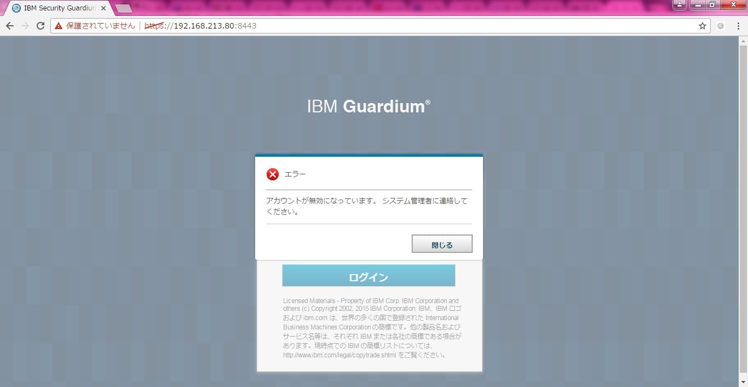Click the http://www.ibm.com/legal/copytrade.shtml text

340,355
